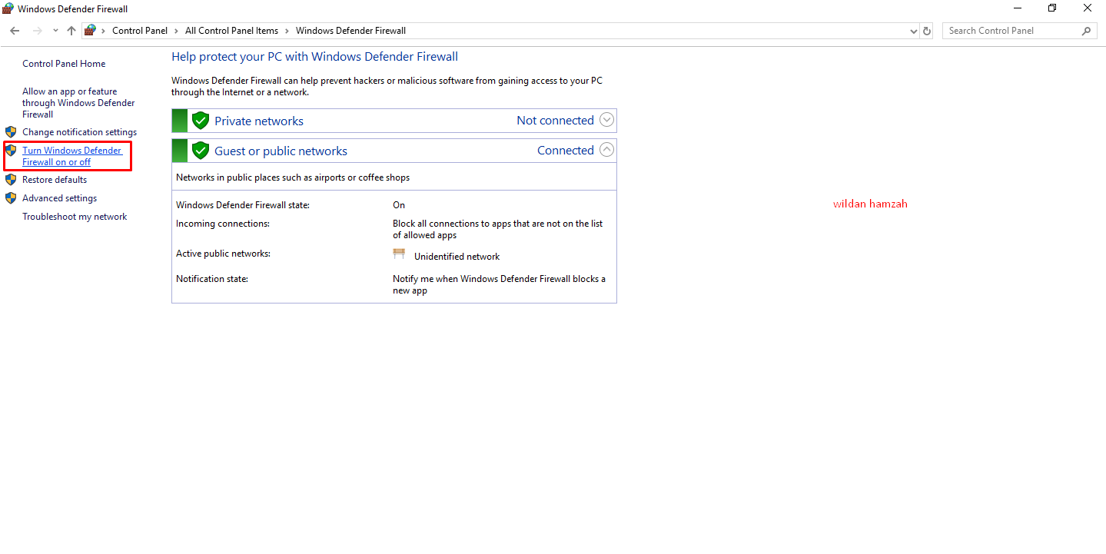Click Guest or public networks header title
1106x554 pixels.
pos(281,151)
